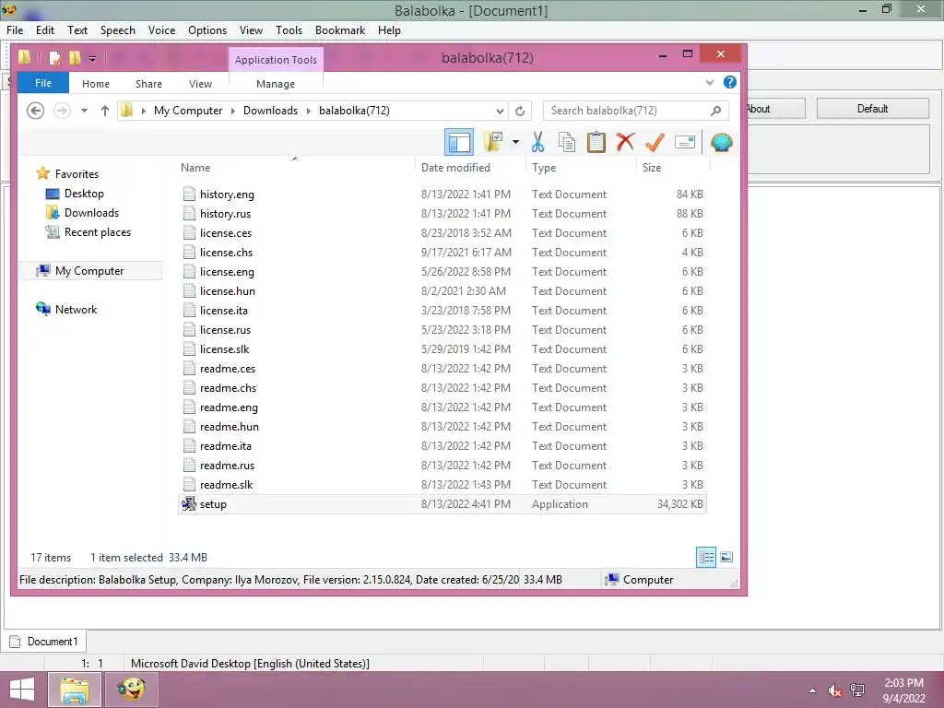The height and width of the screenshot is (708, 944).
Task: Show hidden tray icons arrow
Action: (813, 690)
